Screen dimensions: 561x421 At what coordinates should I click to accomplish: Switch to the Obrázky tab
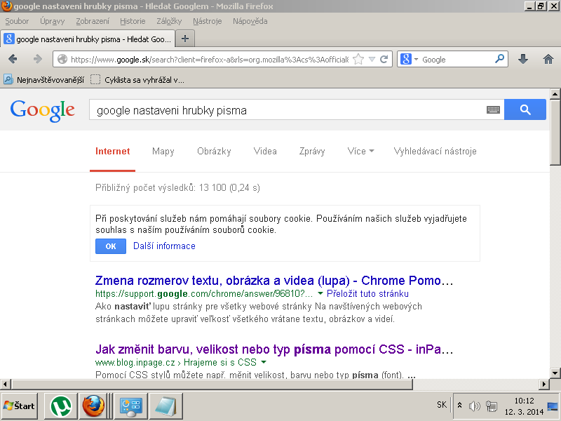[x=214, y=151]
